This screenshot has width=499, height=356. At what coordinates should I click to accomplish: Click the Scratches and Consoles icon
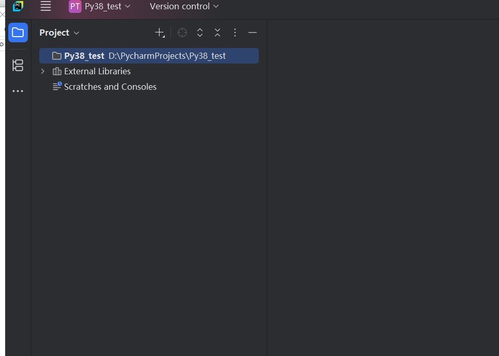(x=57, y=86)
